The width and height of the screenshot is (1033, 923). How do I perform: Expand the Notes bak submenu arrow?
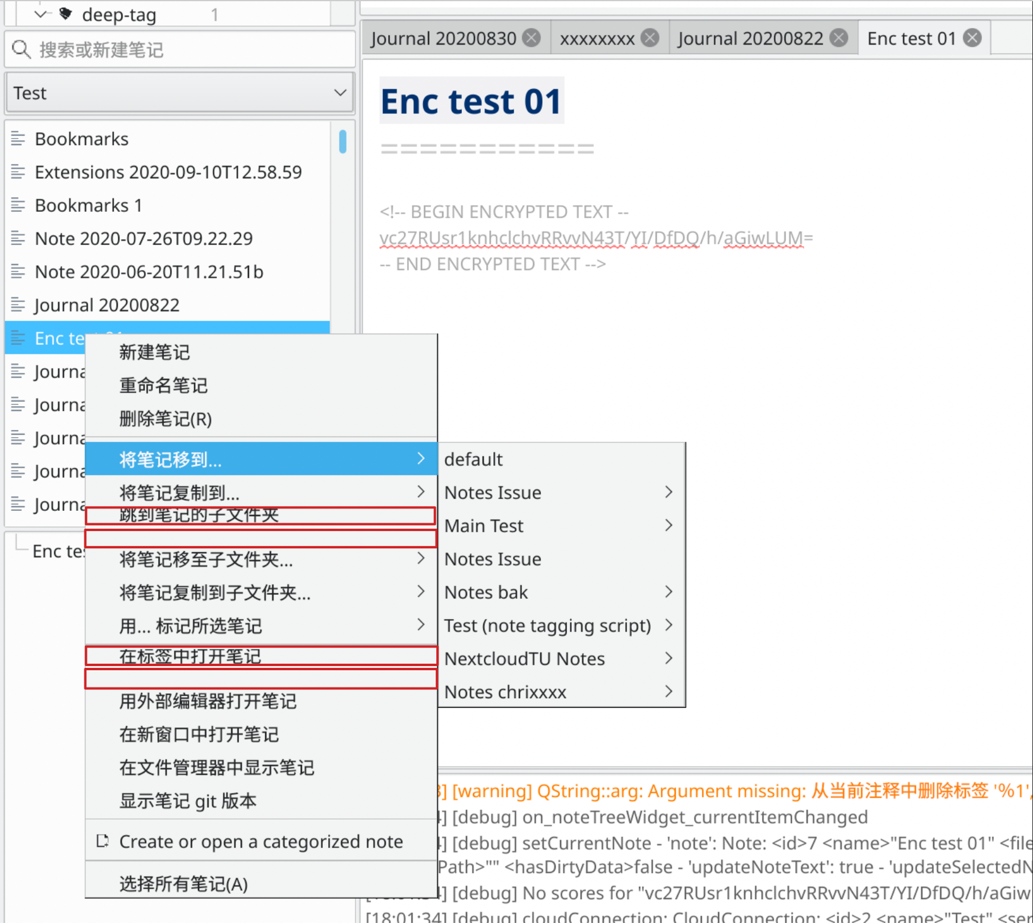point(669,592)
